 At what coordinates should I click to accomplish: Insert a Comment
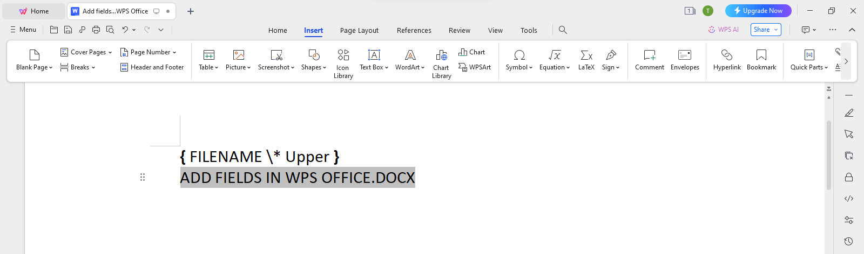(650, 60)
